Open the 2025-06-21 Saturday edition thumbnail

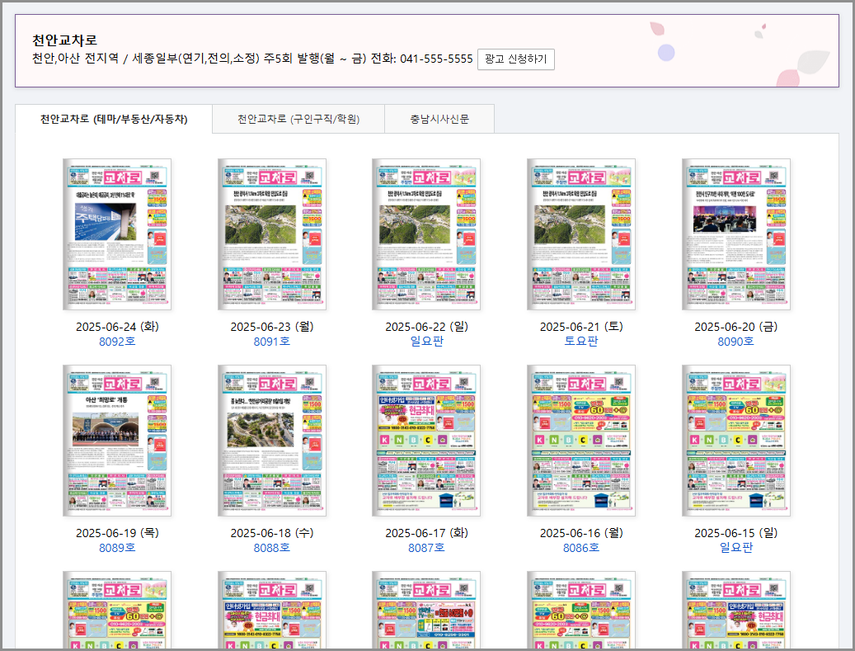(581, 234)
